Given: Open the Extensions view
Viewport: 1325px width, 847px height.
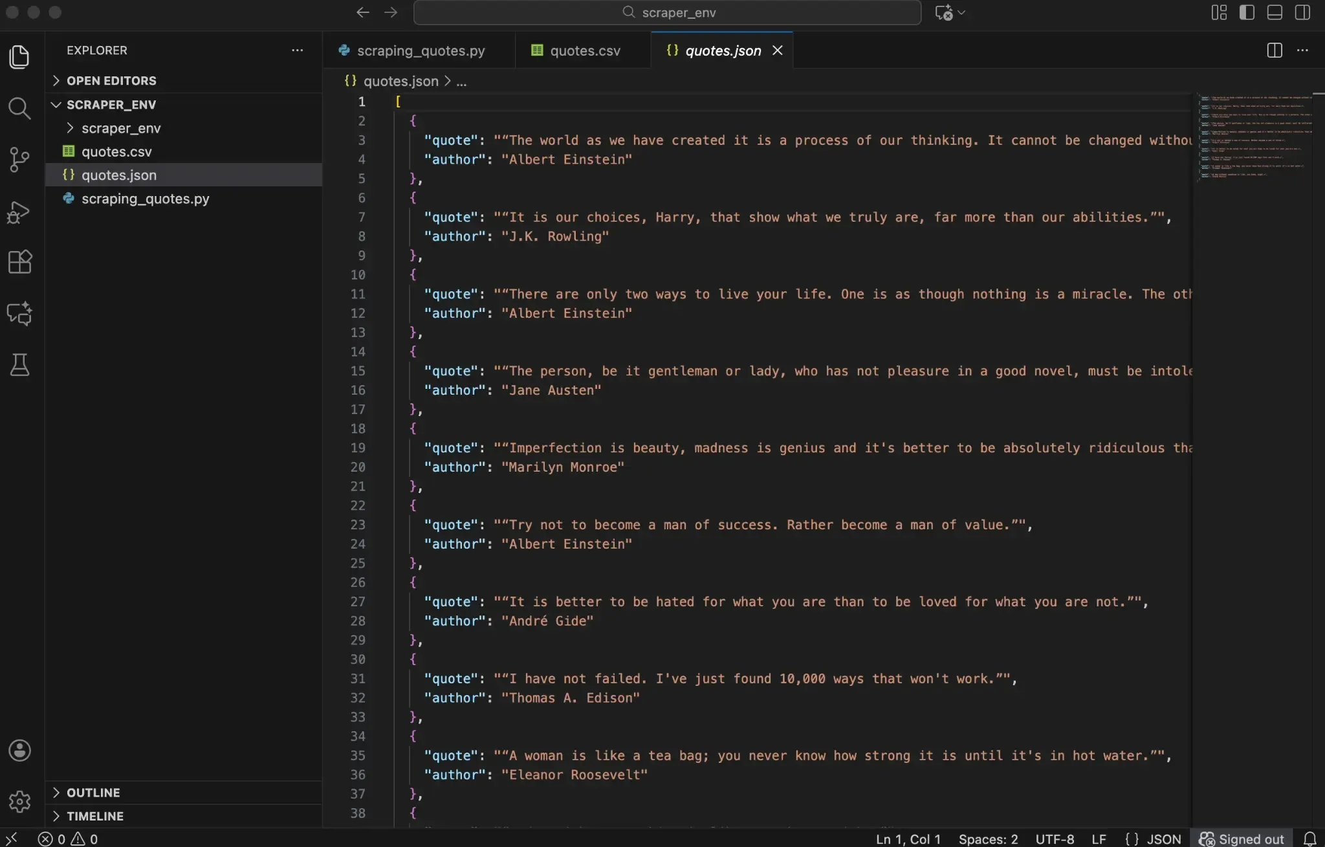Looking at the screenshot, I should [19, 261].
